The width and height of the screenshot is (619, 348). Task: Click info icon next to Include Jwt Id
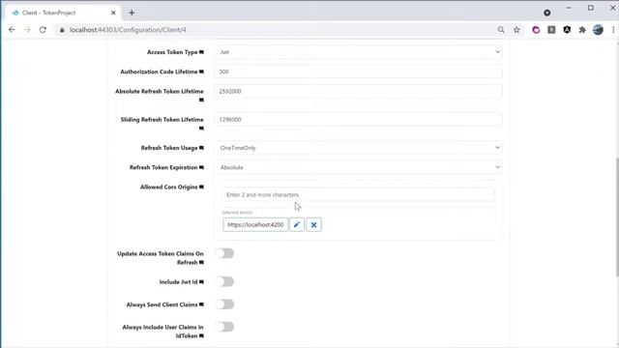[x=201, y=282]
